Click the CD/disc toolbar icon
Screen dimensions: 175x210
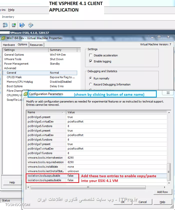pos(31,25)
